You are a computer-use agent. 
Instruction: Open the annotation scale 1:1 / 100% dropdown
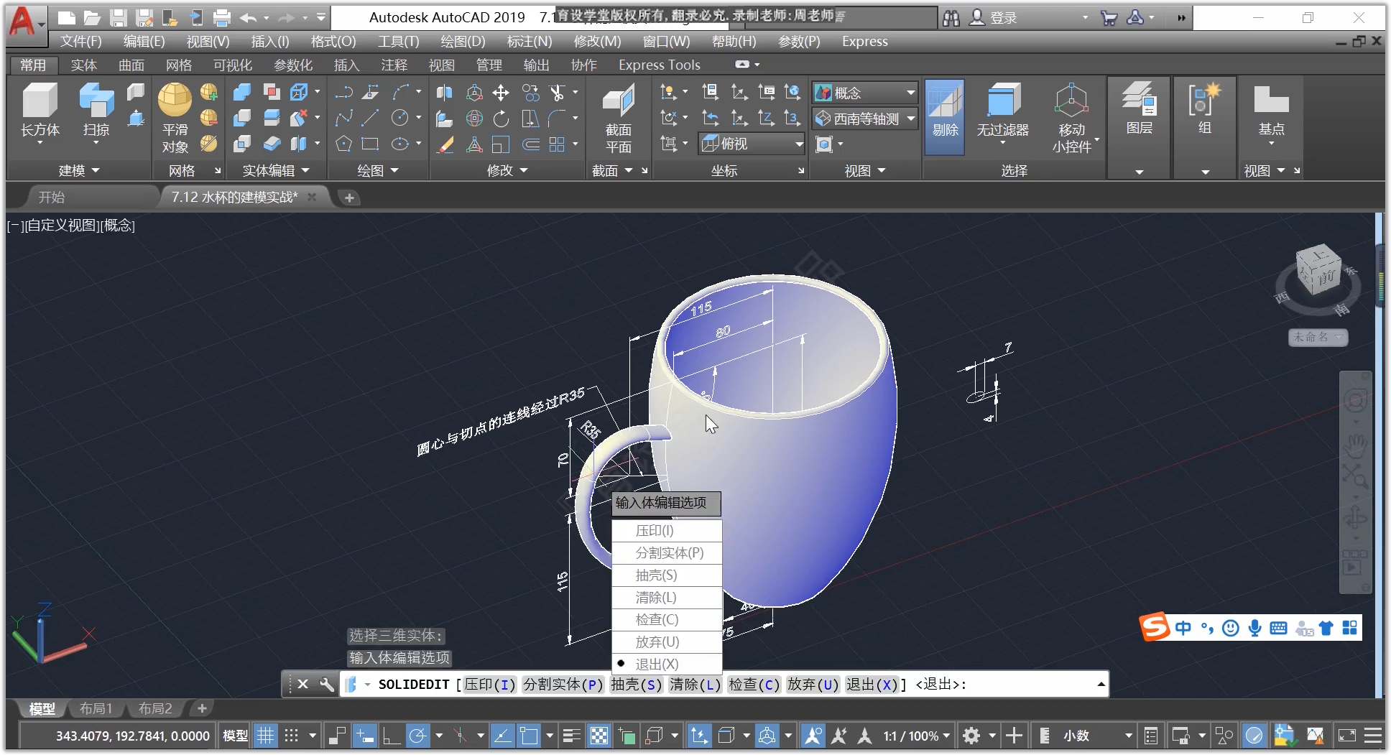916,736
